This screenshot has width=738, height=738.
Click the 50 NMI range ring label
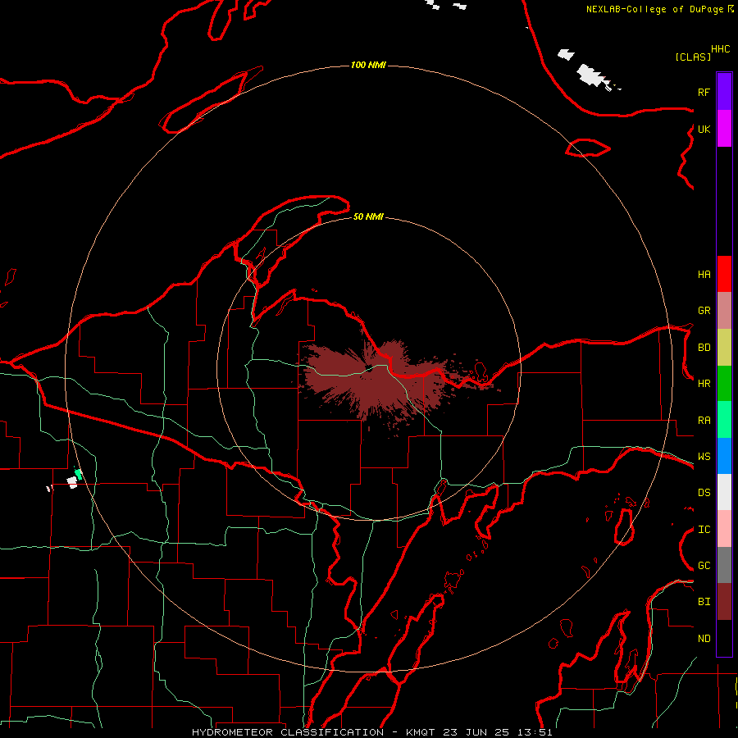[x=368, y=217]
